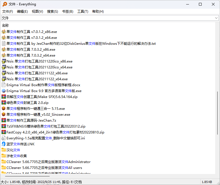
Task: Click status bar size and path text
Action: click(x=41, y=182)
